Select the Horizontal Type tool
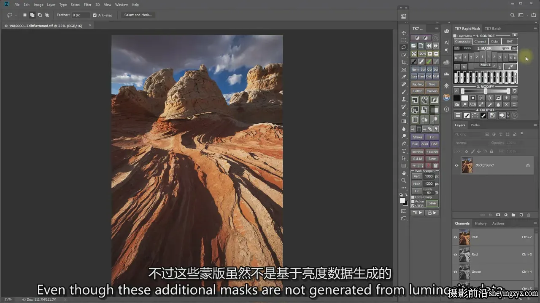 click(x=404, y=151)
